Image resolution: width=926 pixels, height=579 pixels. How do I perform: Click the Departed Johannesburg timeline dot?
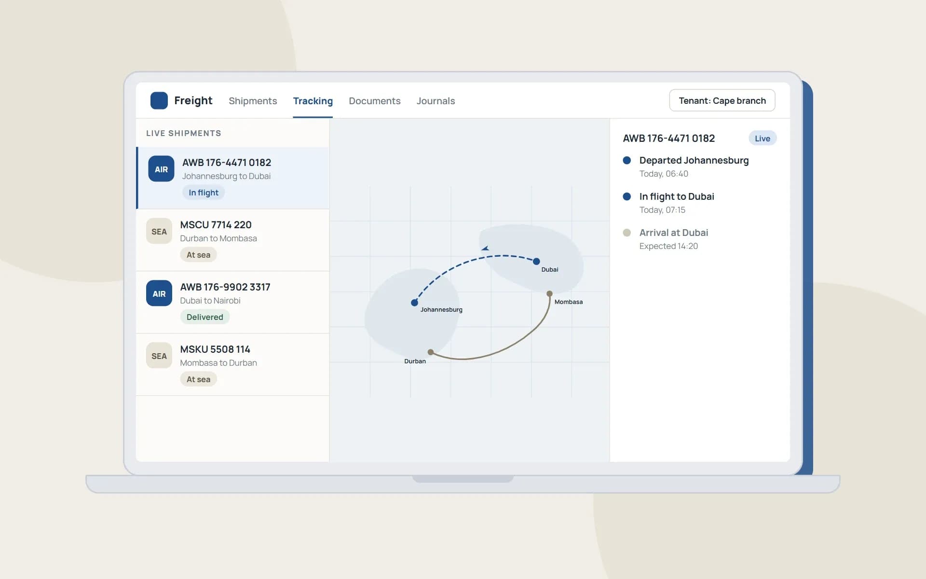(627, 160)
